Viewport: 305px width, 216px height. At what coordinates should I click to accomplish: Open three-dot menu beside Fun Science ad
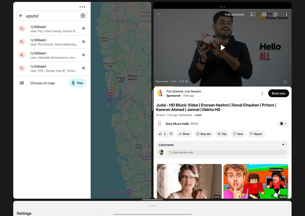coord(262,93)
